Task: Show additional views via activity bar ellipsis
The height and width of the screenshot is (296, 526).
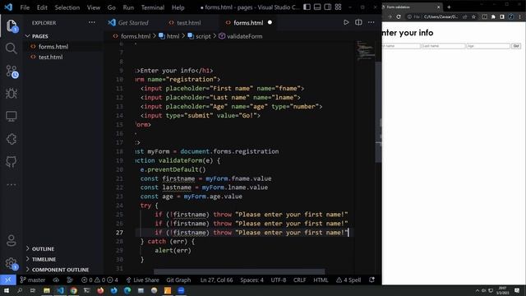Action: (x=11, y=184)
